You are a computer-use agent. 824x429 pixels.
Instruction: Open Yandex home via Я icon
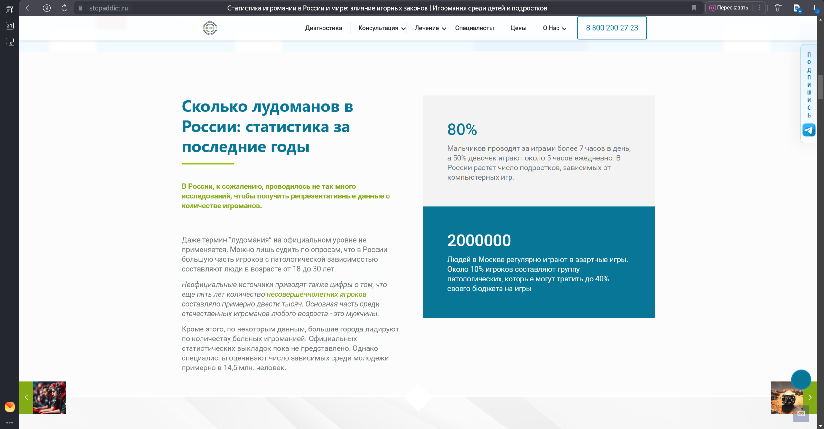pos(47,8)
